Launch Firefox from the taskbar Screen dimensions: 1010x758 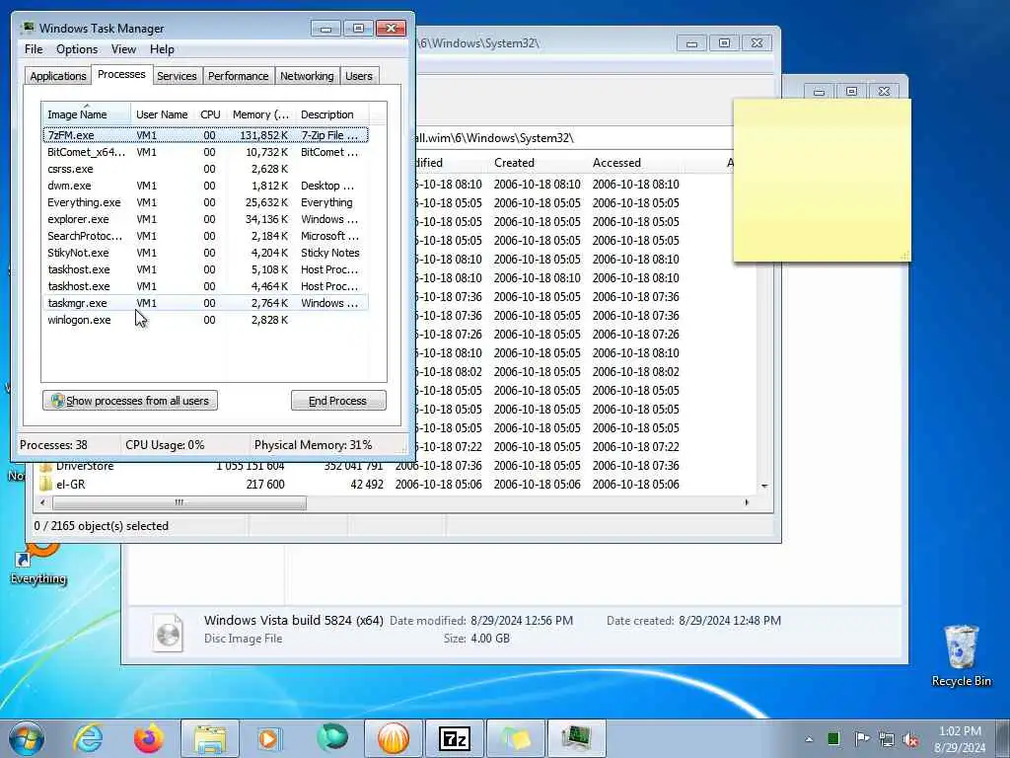coord(149,738)
